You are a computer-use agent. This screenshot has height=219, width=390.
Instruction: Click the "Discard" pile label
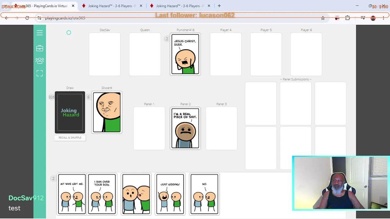pos(107,88)
